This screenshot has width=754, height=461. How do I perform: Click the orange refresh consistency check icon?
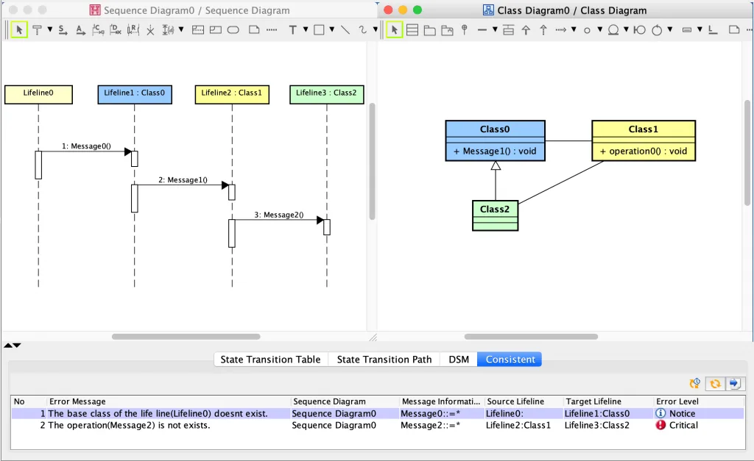coord(715,383)
